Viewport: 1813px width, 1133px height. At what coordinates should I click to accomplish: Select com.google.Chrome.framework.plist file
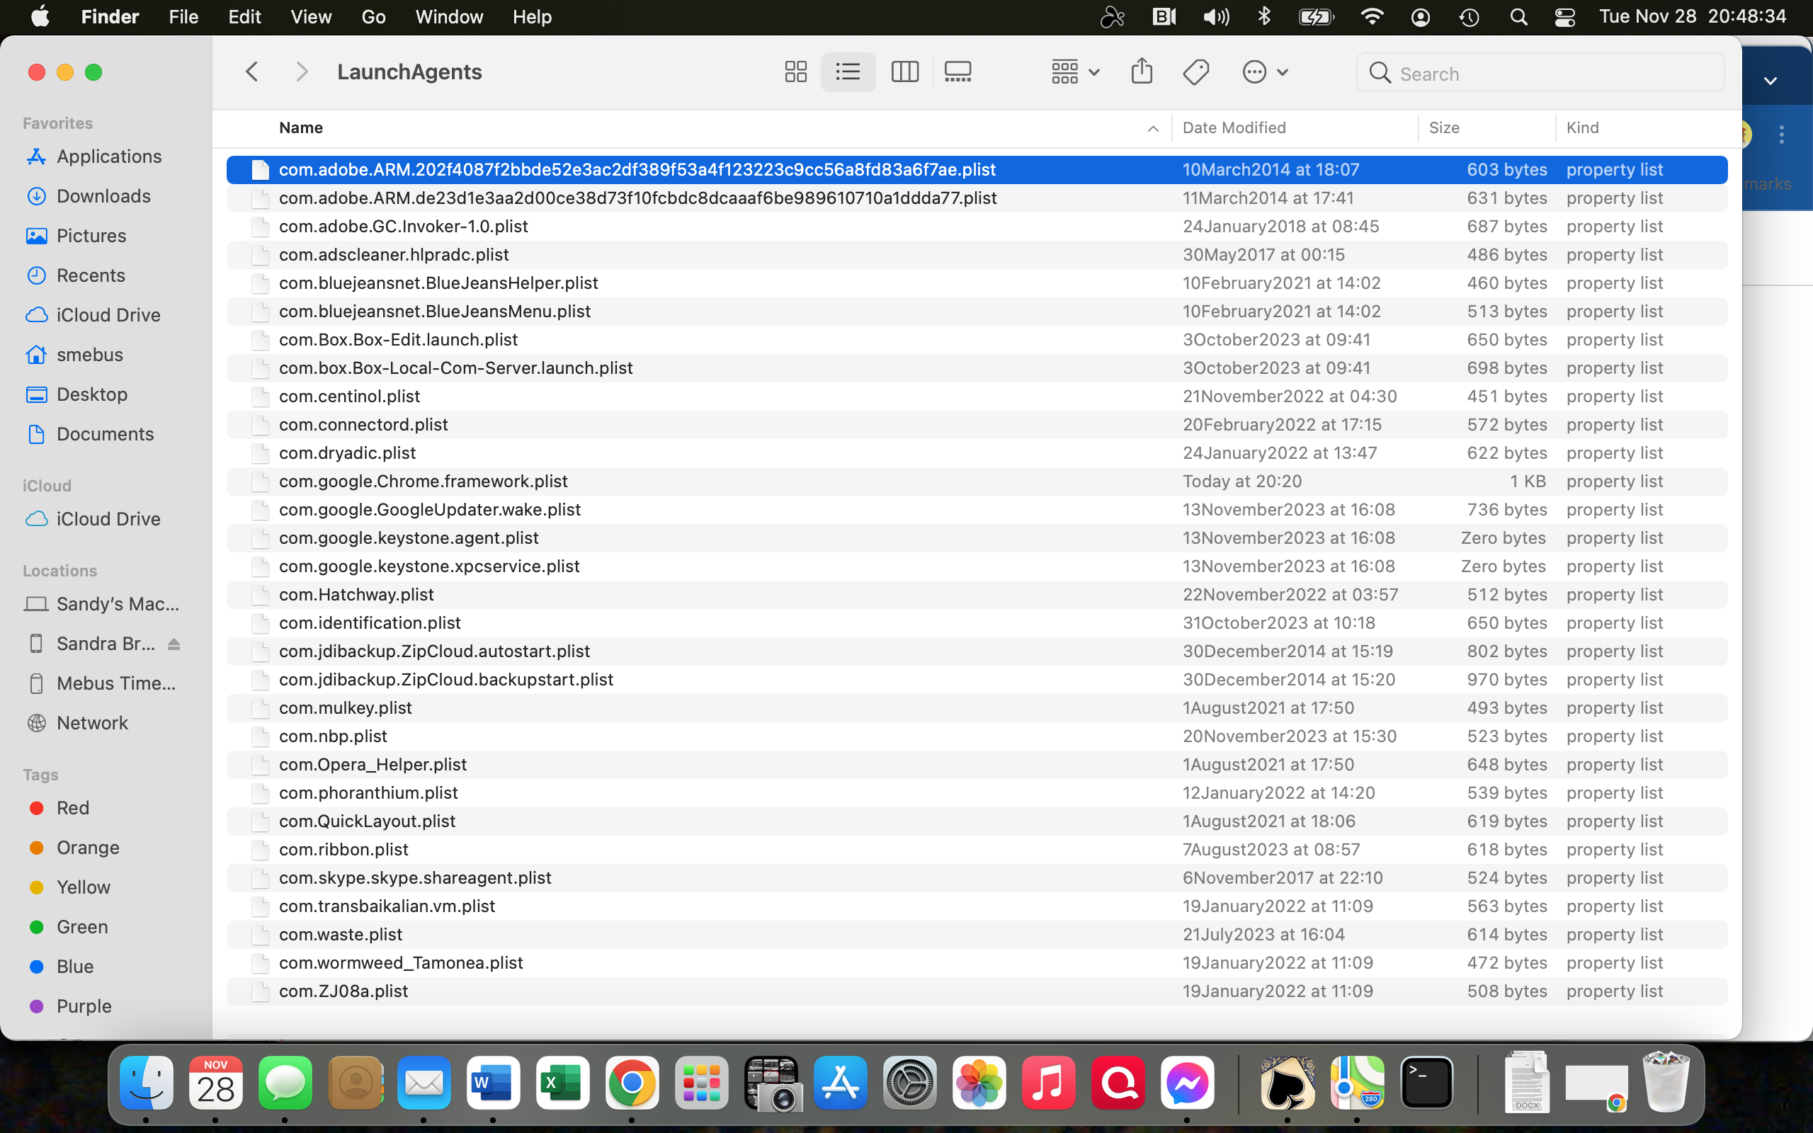pos(423,481)
